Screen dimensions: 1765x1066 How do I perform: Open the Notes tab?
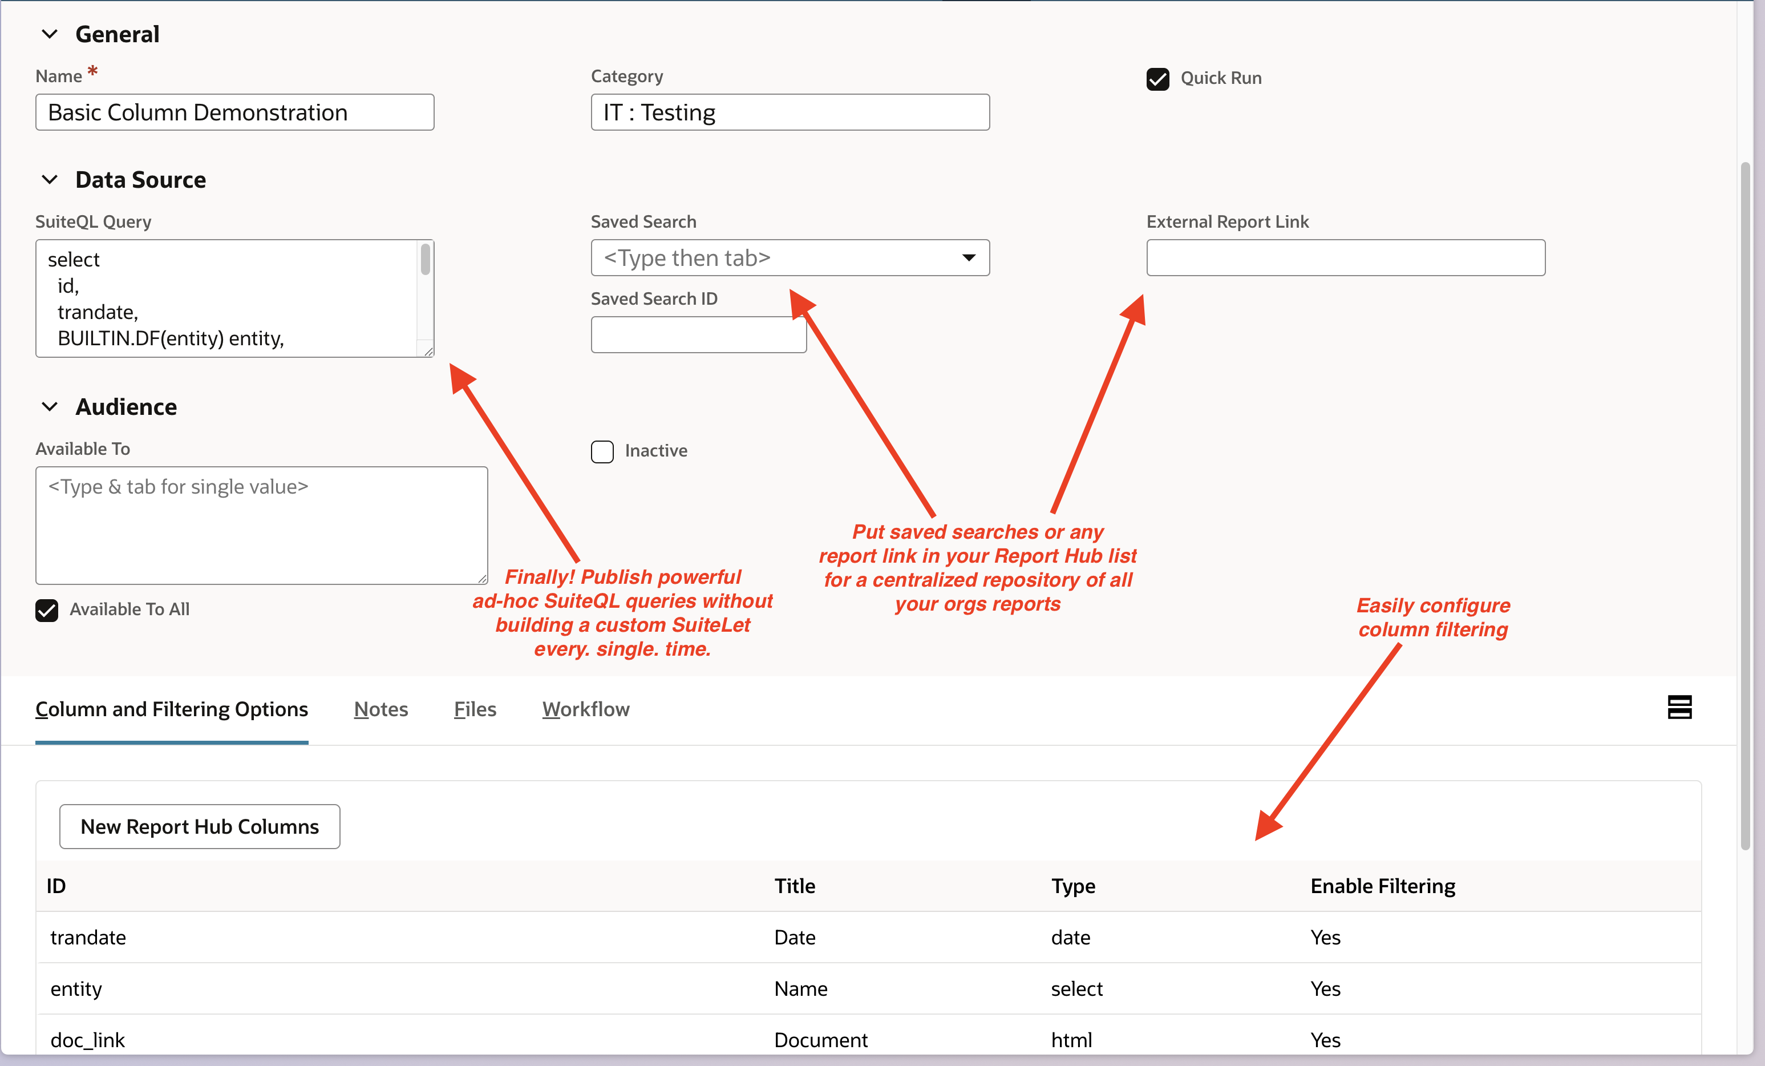[380, 709]
